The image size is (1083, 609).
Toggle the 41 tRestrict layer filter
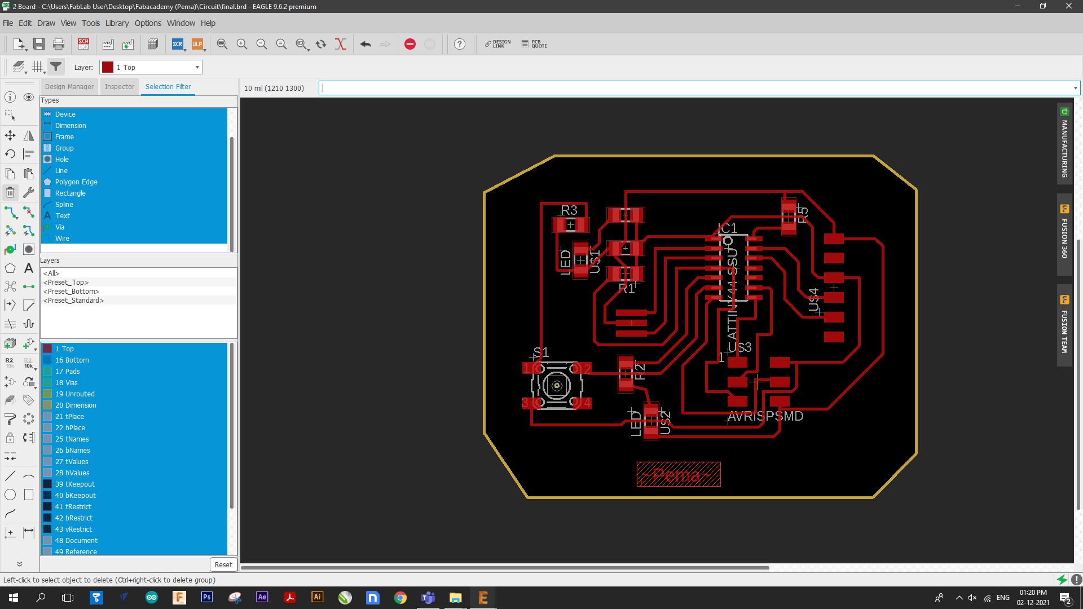click(134, 506)
